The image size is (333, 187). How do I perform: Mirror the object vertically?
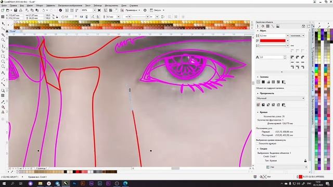click(86, 17)
